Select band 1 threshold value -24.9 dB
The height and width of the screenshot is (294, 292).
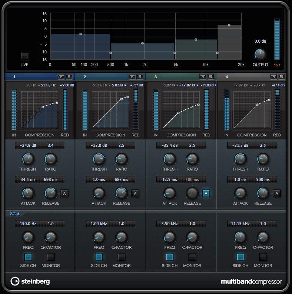(x=28, y=145)
